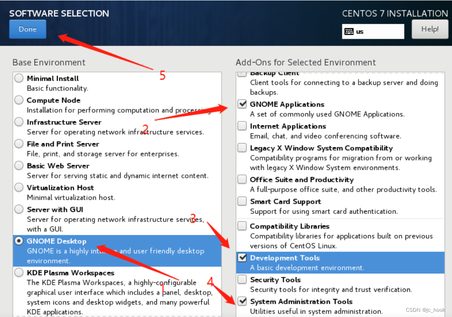Click 'A set of commonly used GNOME Applications.'

[x=327, y=114]
